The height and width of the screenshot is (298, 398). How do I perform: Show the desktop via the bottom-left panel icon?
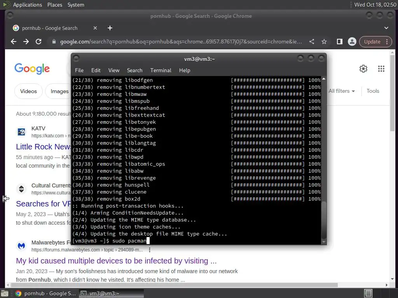point(5,293)
